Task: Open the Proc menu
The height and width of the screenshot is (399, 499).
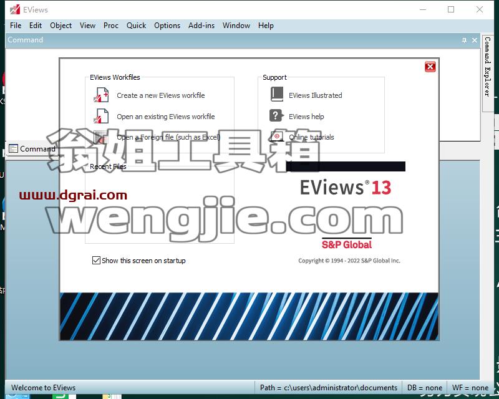Action: (x=111, y=26)
